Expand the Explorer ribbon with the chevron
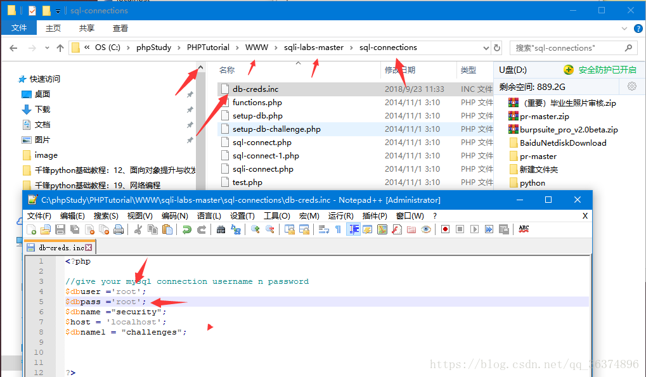Viewport: 646px width, 377px height. pyautogui.click(x=624, y=29)
